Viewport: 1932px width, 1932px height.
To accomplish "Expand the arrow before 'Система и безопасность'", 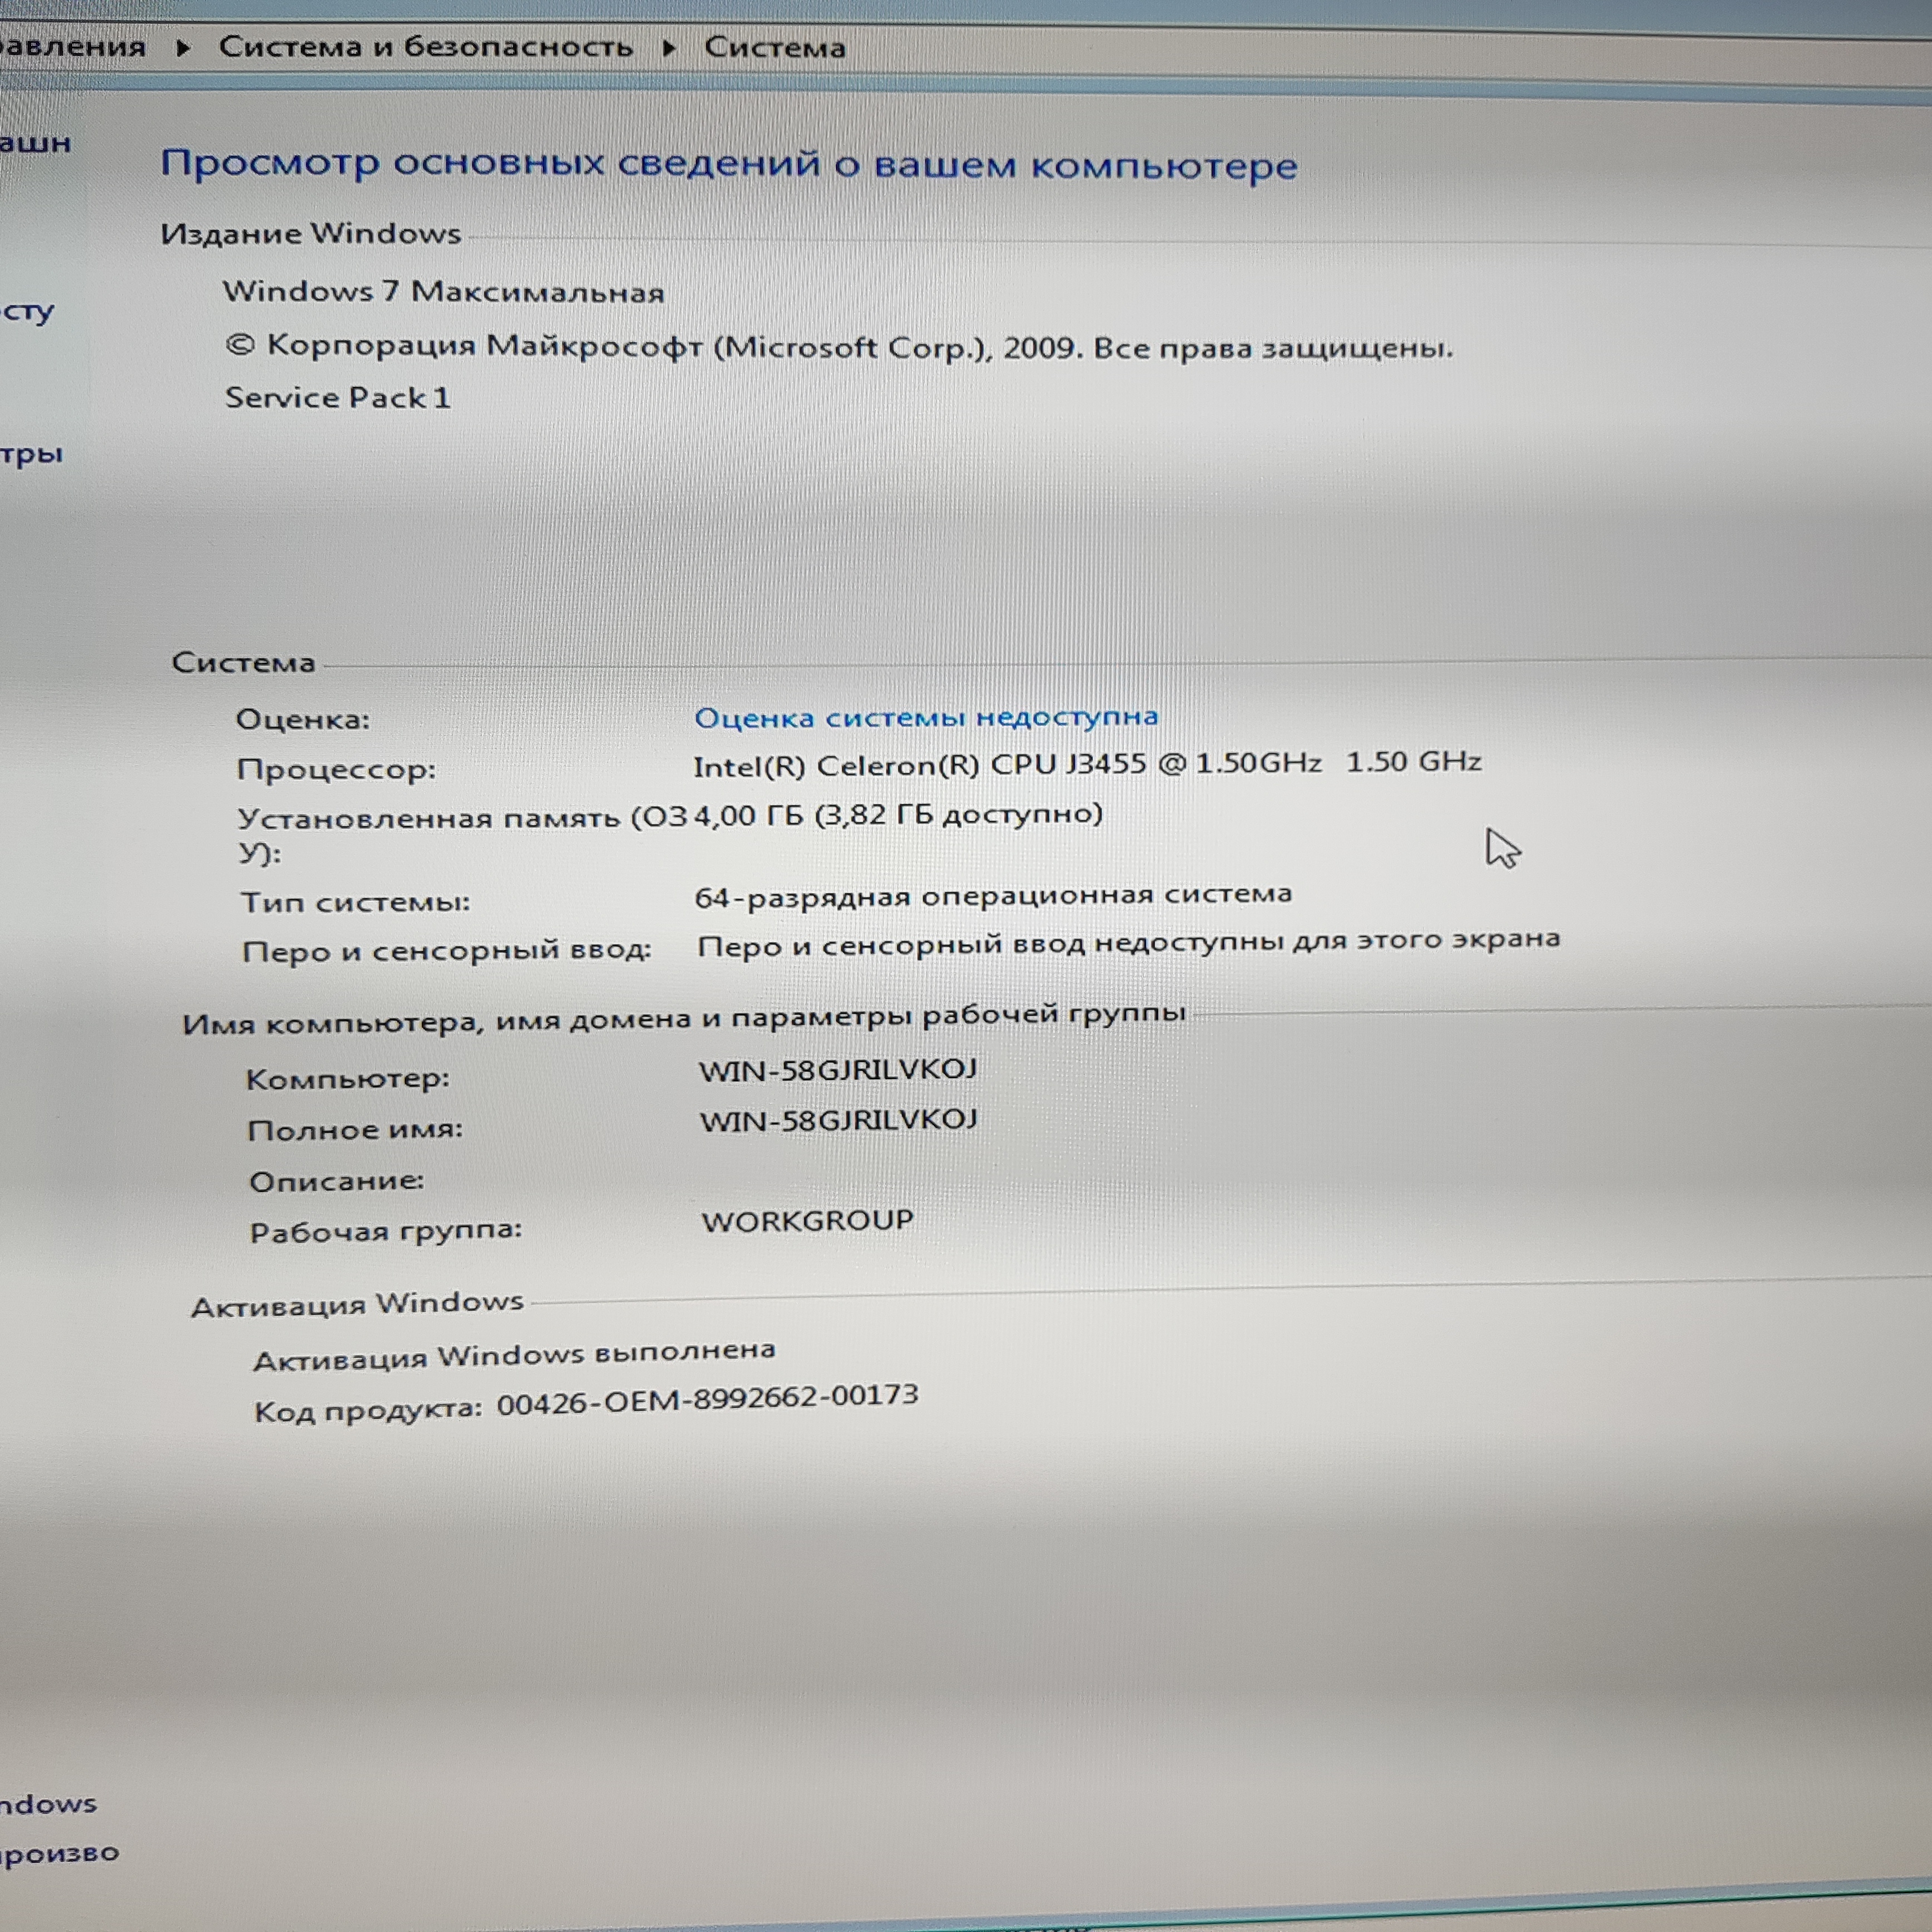I will (182, 47).
